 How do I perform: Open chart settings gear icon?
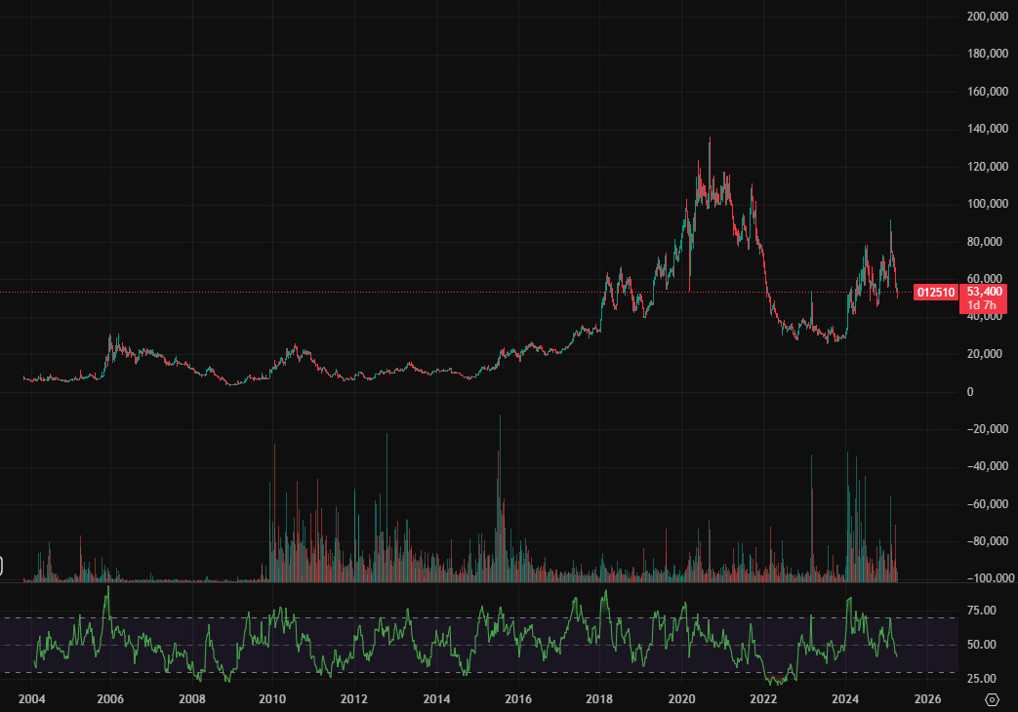(x=992, y=699)
